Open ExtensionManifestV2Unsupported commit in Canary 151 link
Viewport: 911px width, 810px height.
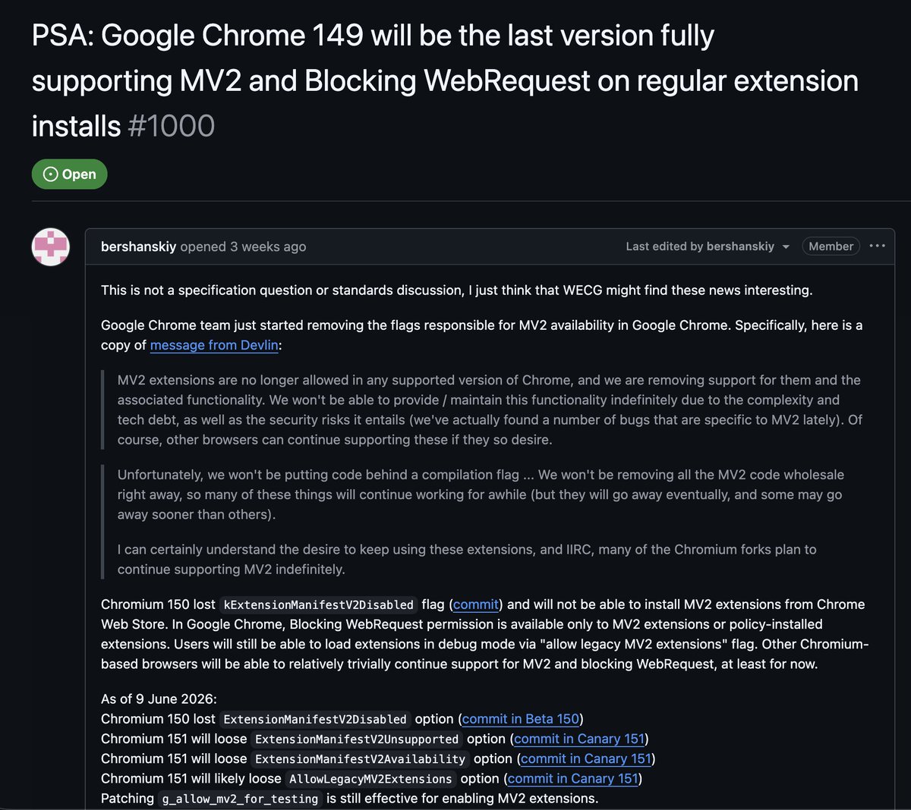coord(579,739)
